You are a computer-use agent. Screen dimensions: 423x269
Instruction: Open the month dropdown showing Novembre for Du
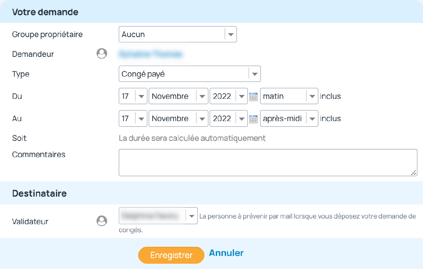pos(202,96)
